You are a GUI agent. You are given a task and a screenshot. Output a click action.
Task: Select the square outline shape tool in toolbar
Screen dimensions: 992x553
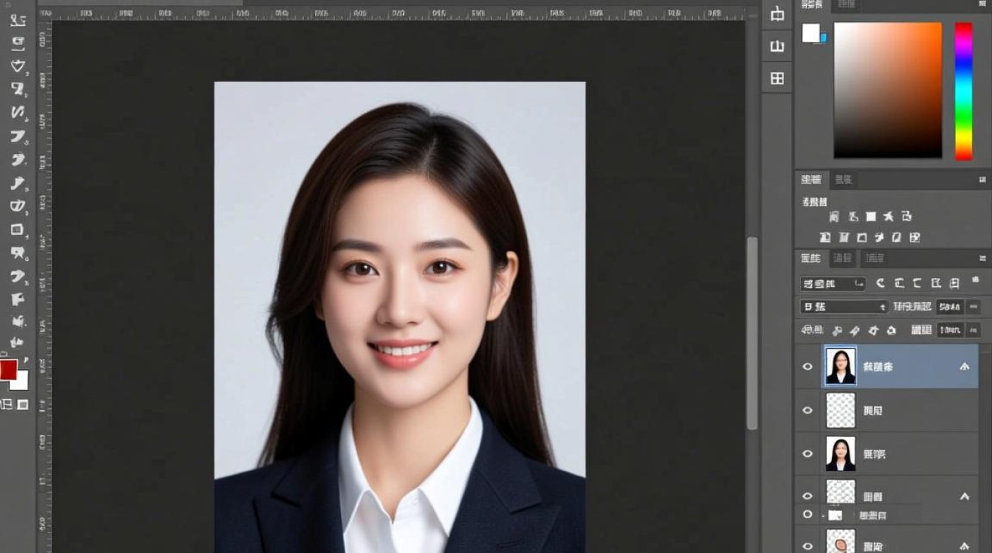[x=18, y=229]
